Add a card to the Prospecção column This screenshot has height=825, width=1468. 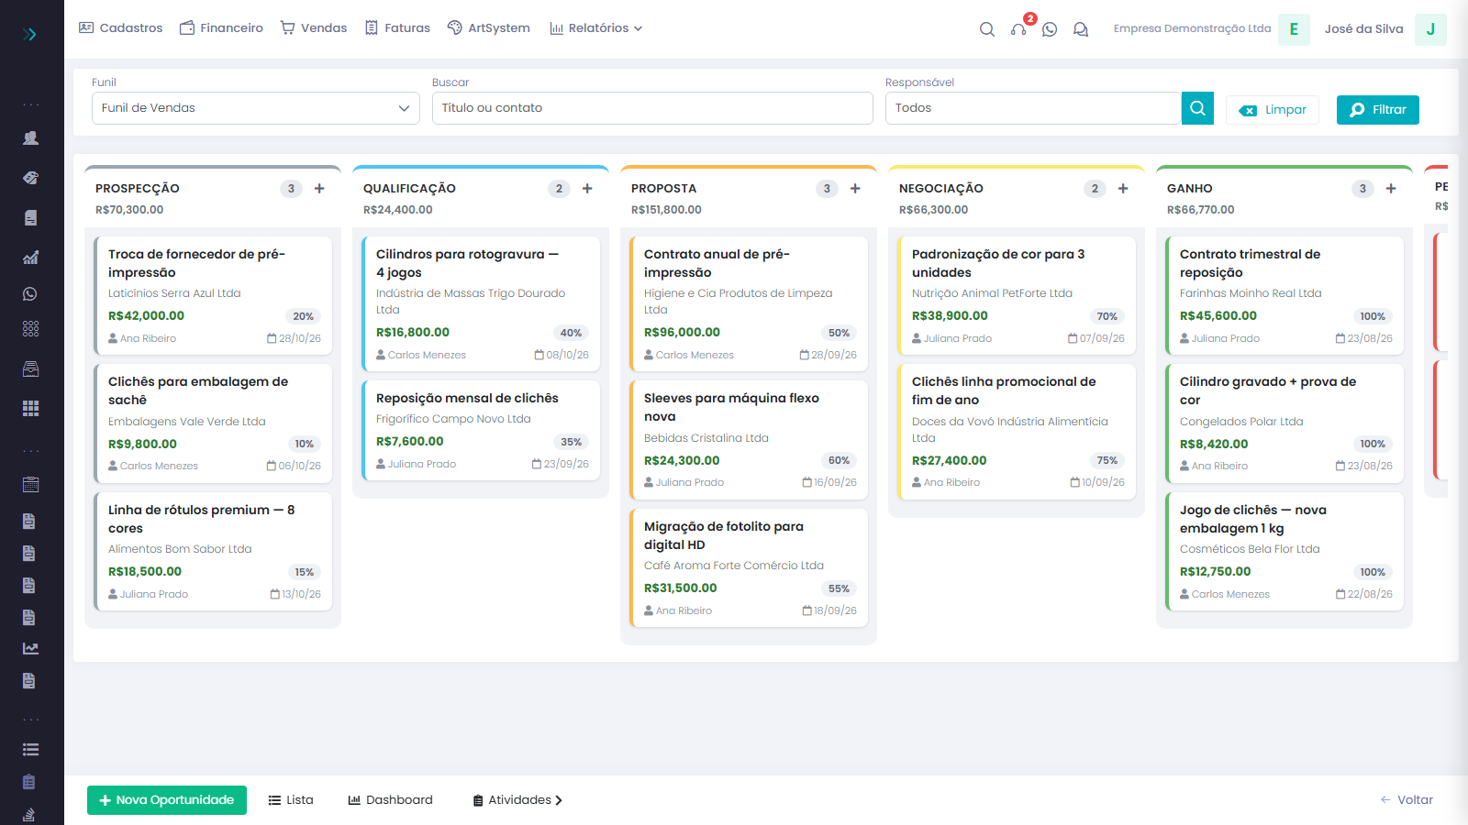coord(319,189)
